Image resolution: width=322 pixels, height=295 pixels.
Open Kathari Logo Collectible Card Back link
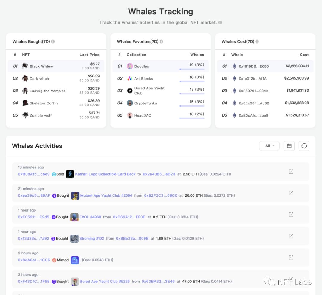tap(105, 174)
